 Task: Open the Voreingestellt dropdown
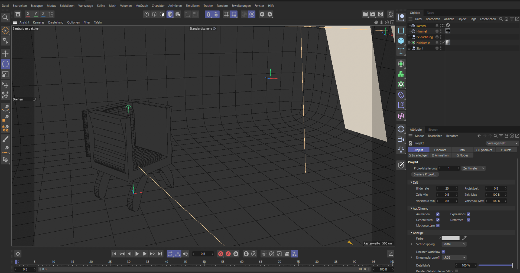tap(502, 143)
